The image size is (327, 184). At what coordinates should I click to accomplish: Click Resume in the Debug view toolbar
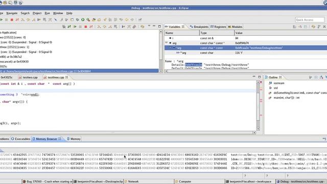pyautogui.click(x=75, y=27)
